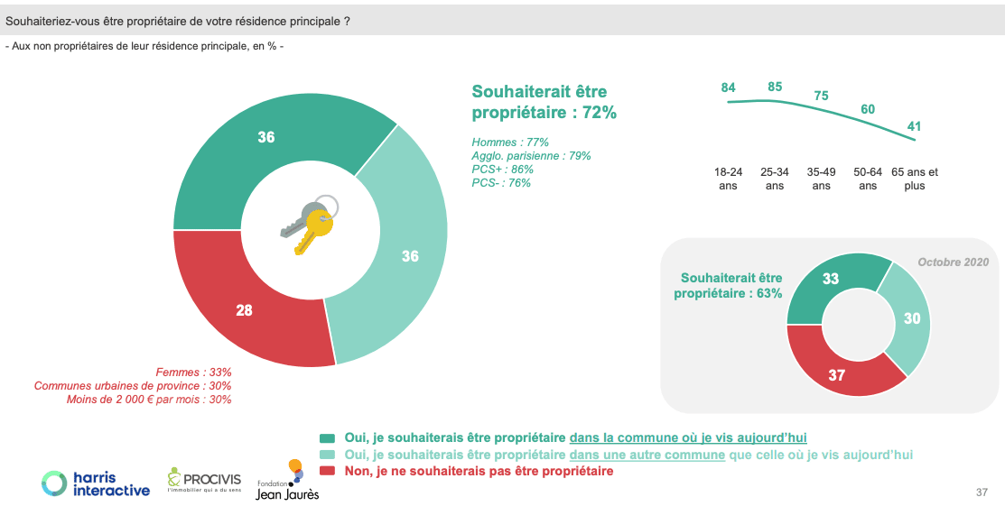Click the Procivis logo
Screen dimensions: 1005x506
tap(204, 480)
